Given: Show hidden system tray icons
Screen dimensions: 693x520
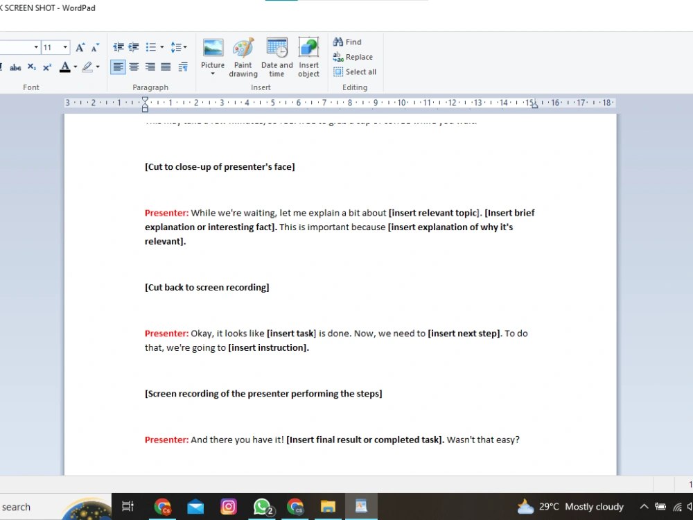Looking at the screenshot, I should (x=644, y=507).
